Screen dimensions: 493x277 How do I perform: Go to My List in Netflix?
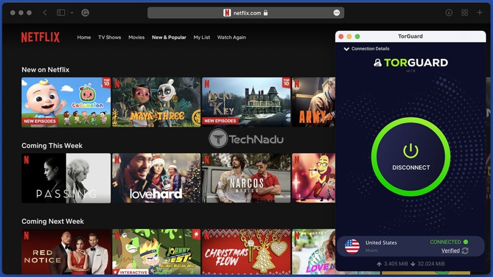[x=202, y=38]
